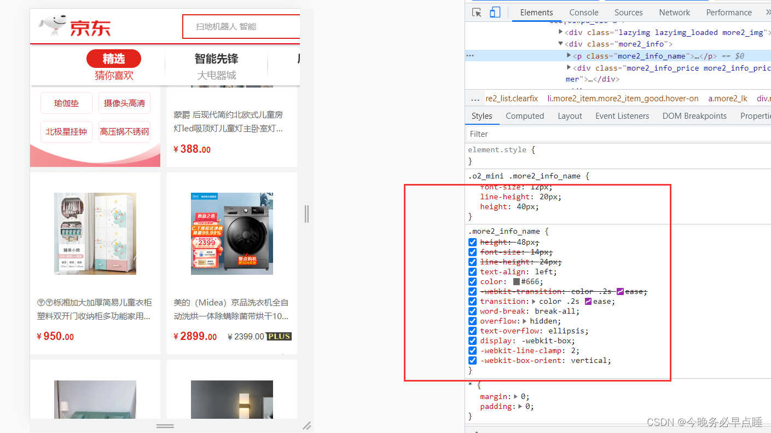Switch to the Computed styles tab
The height and width of the screenshot is (433, 771).
[x=525, y=116]
